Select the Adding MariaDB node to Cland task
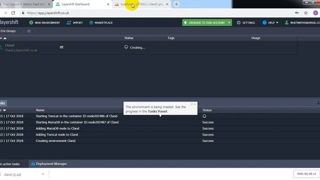 point(160,128)
